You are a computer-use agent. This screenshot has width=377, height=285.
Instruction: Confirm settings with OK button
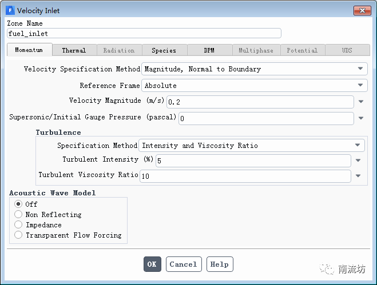click(x=152, y=264)
